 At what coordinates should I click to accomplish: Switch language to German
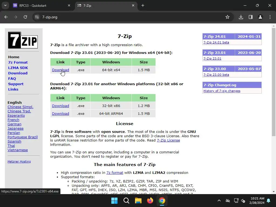[x=15, y=124]
